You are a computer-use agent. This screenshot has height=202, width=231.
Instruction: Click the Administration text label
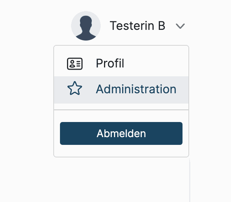pos(136,89)
